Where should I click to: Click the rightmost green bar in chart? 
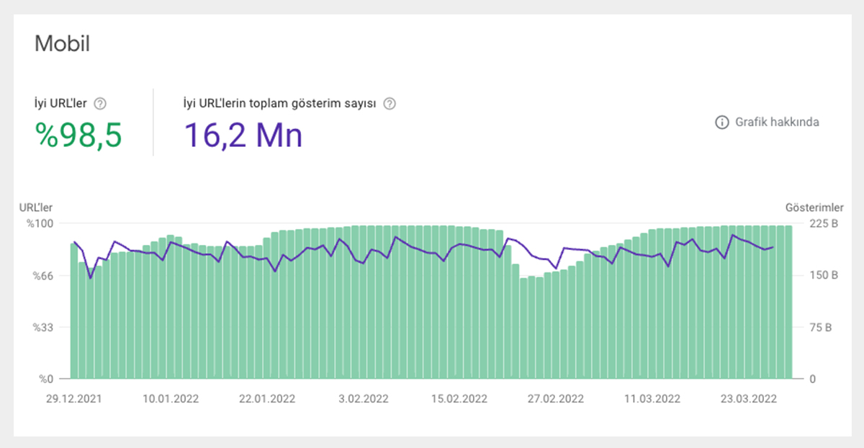(x=788, y=303)
